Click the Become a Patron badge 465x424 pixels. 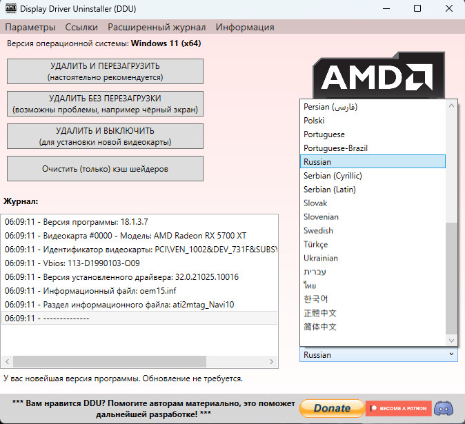point(400,408)
